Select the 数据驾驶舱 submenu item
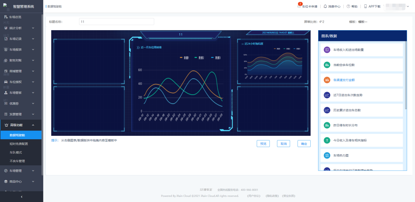The width and height of the screenshot is (415, 202). pyautogui.click(x=21, y=135)
